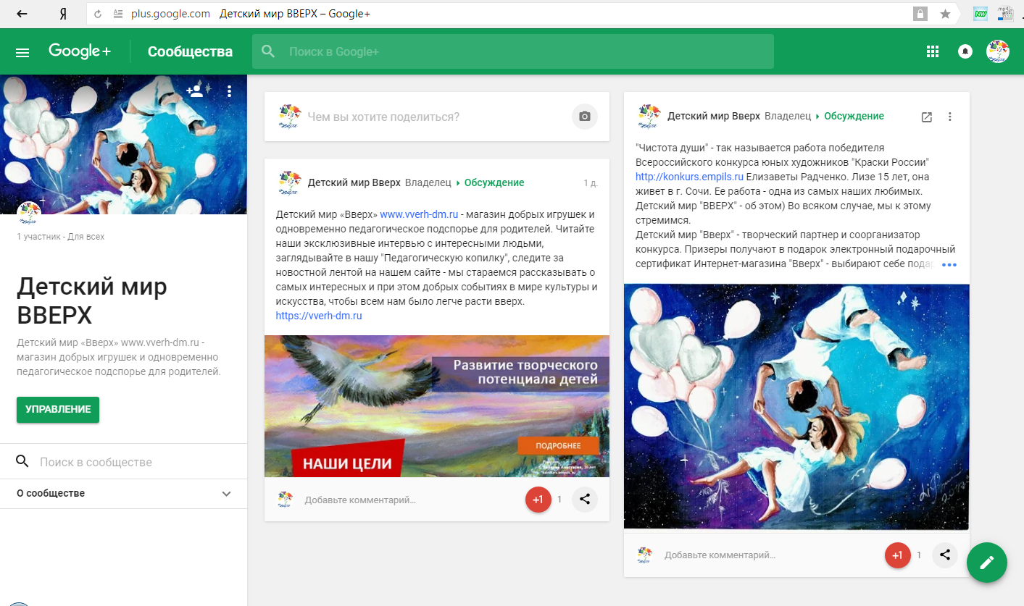
Task: Open the notifications bell
Action: pos(965,51)
